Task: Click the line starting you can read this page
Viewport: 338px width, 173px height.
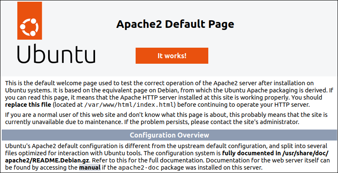Action: point(164,97)
